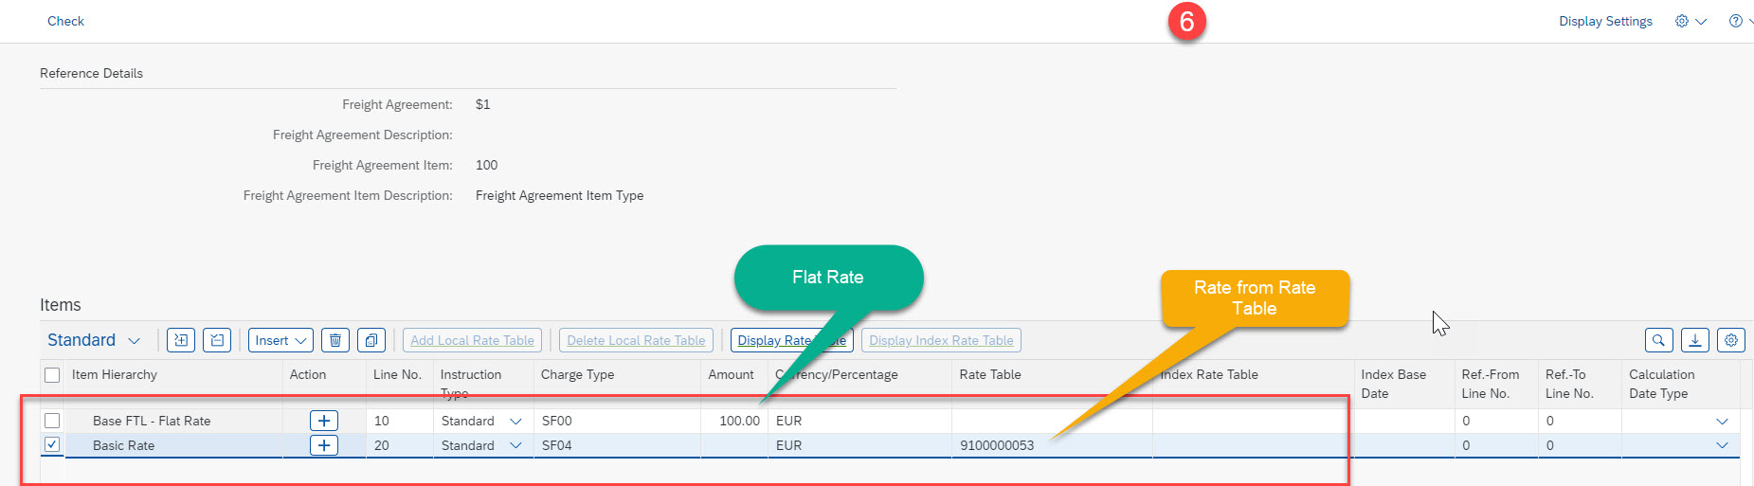Image resolution: width=1754 pixels, height=486 pixels.
Task: Click the copy item icon
Action: 371,340
